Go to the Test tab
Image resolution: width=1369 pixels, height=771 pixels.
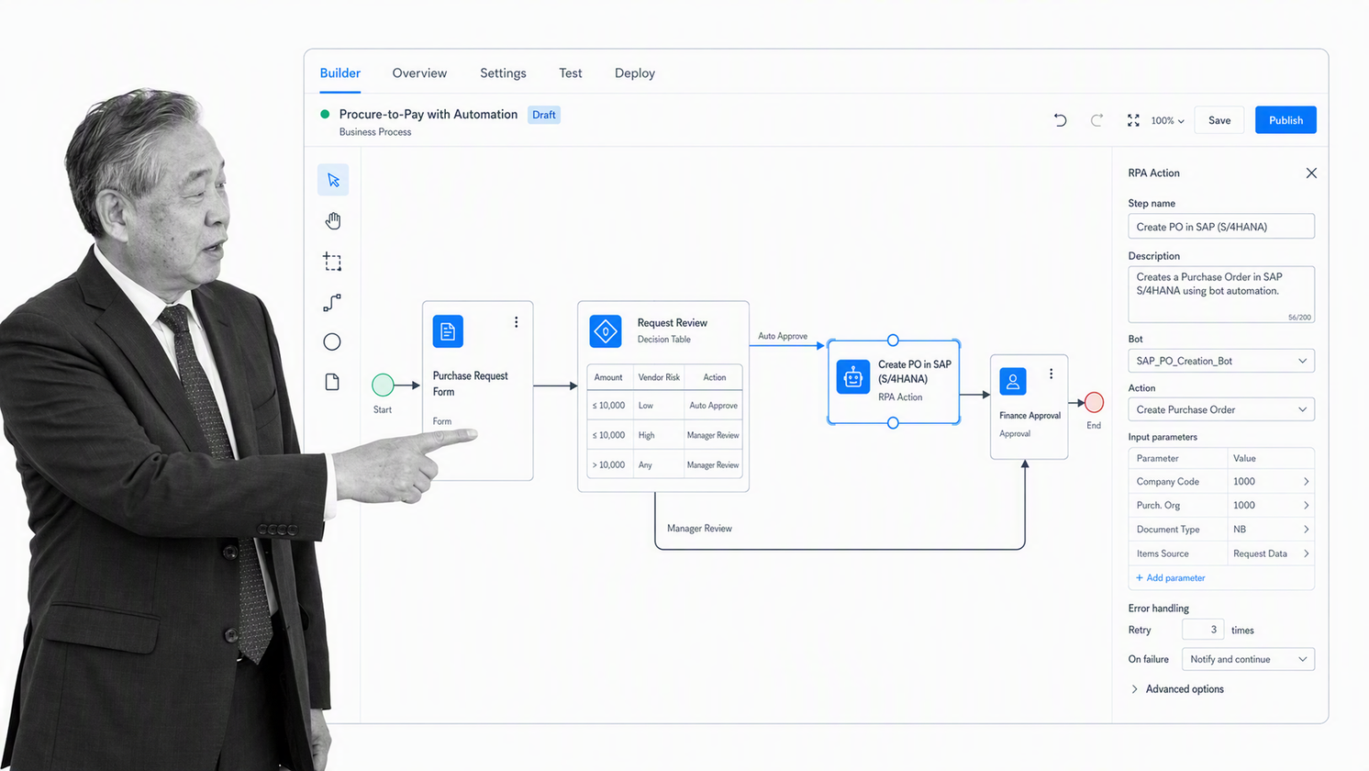[x=571, y=73]
